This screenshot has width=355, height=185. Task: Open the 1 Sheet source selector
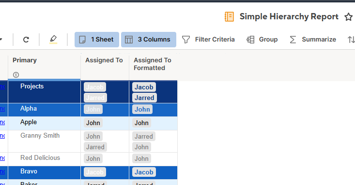point(97,40)
